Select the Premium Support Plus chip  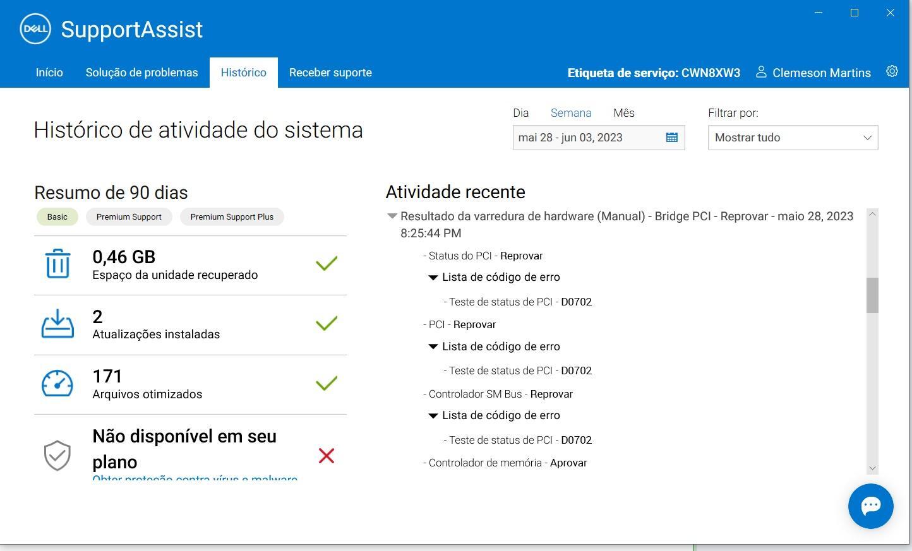(232, 216)
